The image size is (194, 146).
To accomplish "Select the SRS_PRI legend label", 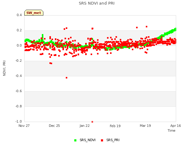I will [113, 140].
